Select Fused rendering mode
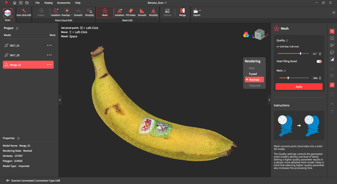Viewport: 337px width, 184px height. [x=253, y=74]
